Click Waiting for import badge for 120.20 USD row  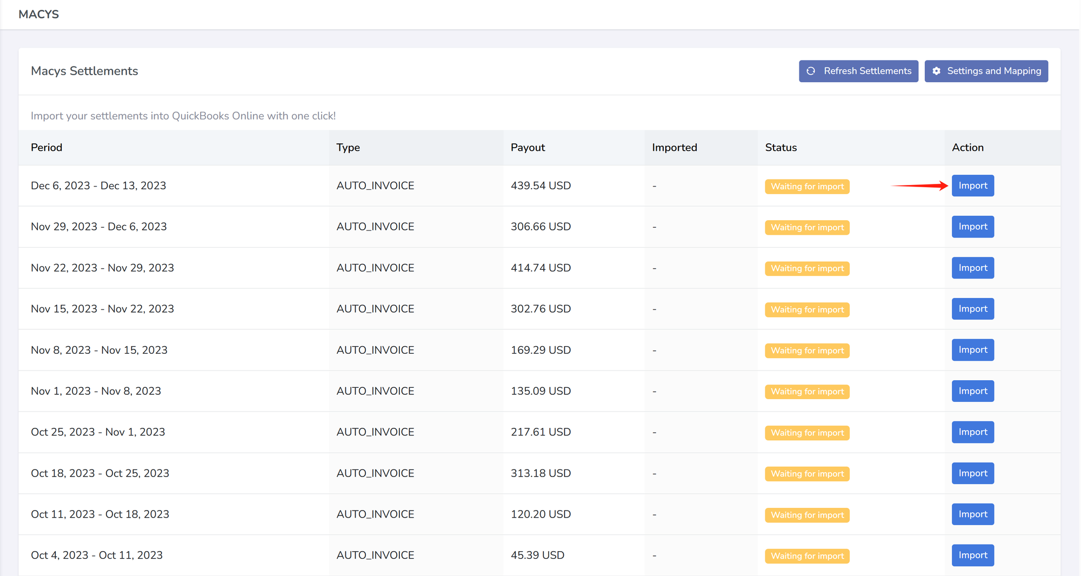(x=807, y=515)
